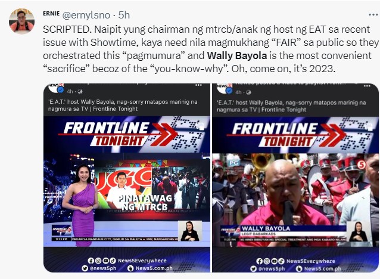Click verified badge on left News5 avatar
The height and width of the screenshot is (279, 380).
click(x=61, y=90)
